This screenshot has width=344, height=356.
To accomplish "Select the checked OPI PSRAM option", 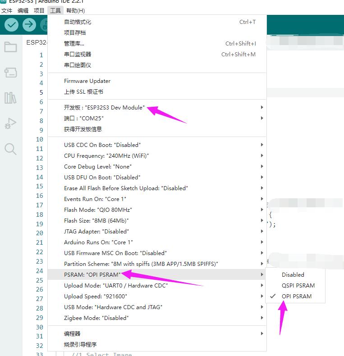I will coord(296,296).
